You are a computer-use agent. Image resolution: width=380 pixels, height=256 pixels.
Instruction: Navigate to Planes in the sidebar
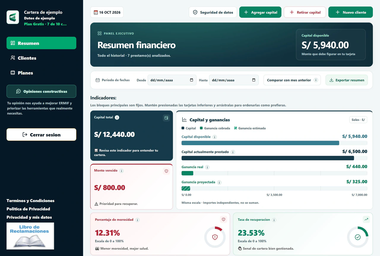coord(41,73)
